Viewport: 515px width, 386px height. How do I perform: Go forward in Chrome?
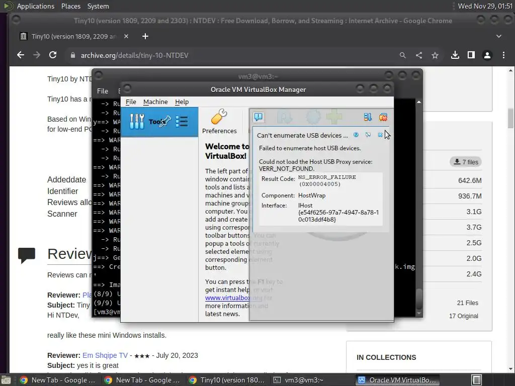coord(36,55)
